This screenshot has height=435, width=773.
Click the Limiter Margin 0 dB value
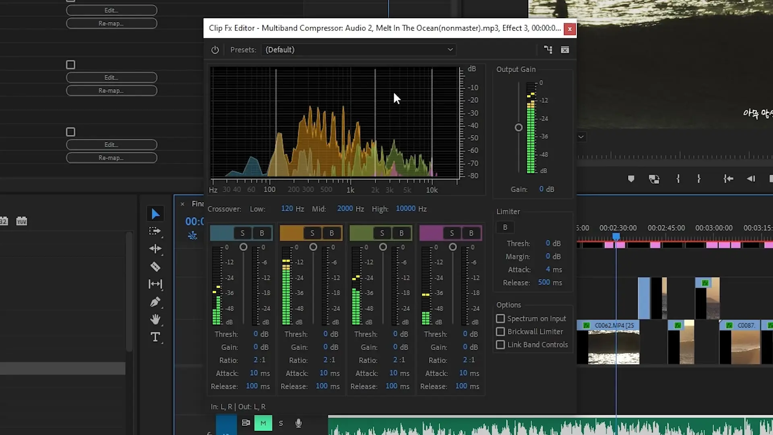coord(548,256)
